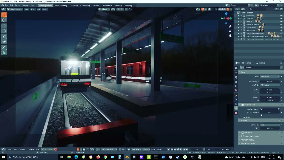Select the Select Box tool

tap(4, 15)
